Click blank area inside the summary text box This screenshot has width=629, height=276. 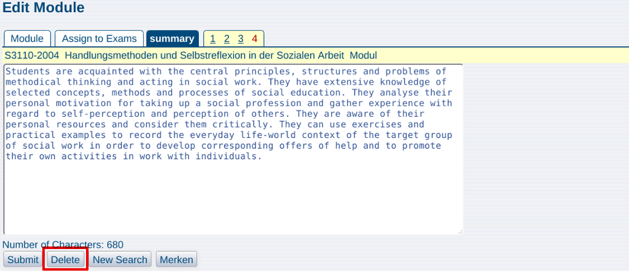232,196
